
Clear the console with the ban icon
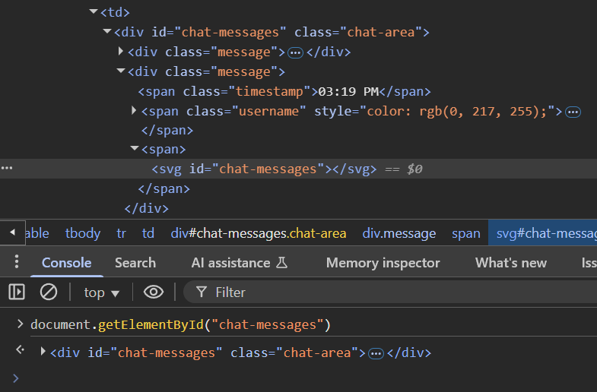click(x=49, y=292)
